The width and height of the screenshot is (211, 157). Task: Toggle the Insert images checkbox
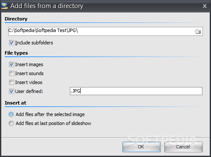click(x=12, y=64)
